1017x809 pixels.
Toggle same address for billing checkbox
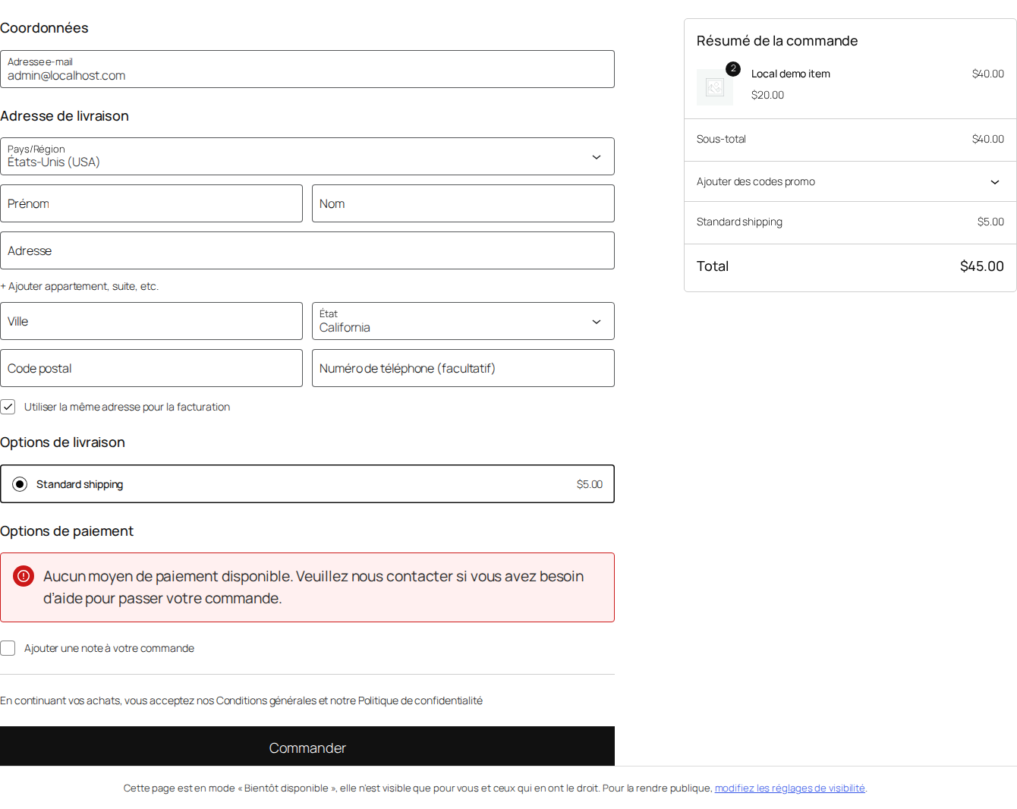(x=8, y=407)
